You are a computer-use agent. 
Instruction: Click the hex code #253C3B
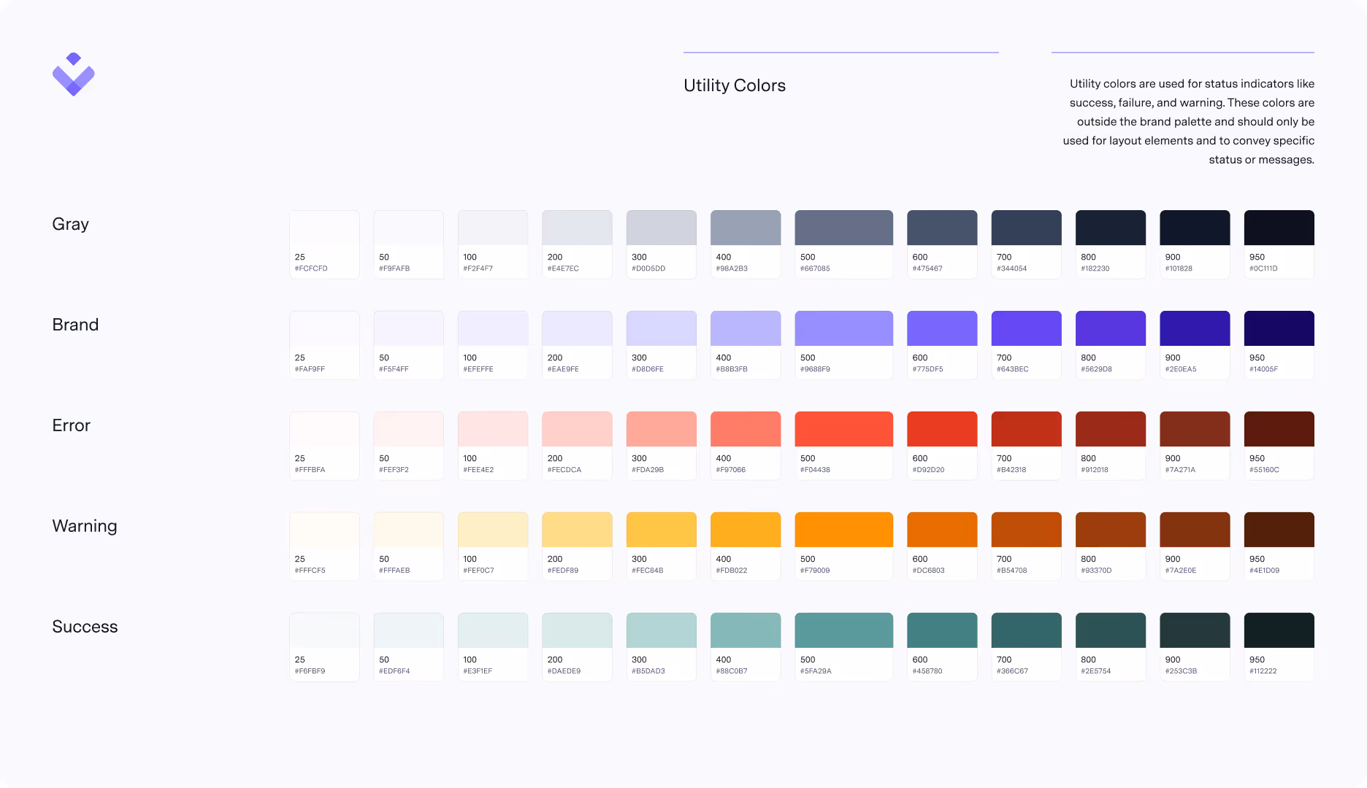1181,671
